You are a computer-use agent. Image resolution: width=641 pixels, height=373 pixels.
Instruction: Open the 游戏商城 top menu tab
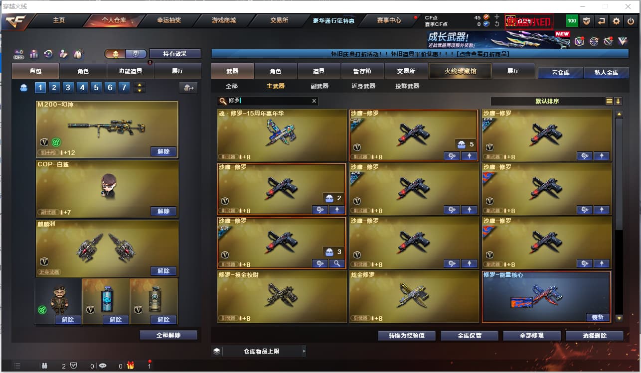pos(224,20)
